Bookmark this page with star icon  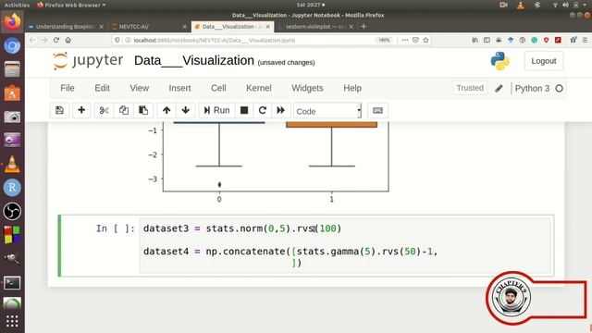click(425, 40)
